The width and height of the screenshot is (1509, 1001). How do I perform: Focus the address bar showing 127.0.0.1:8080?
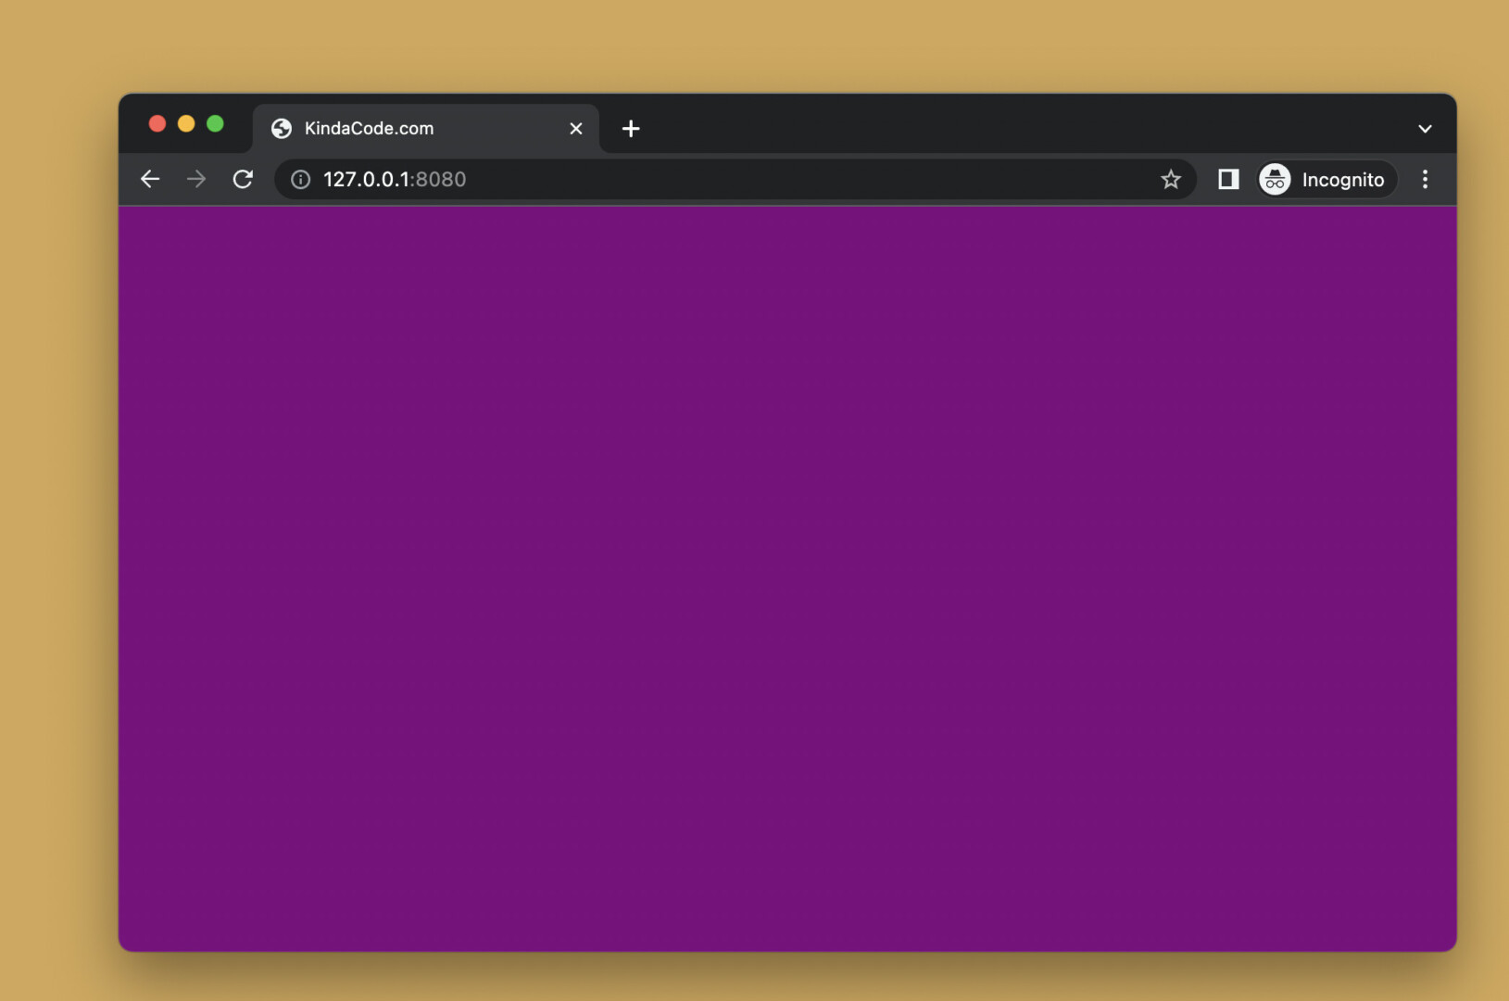pos(736,180)
